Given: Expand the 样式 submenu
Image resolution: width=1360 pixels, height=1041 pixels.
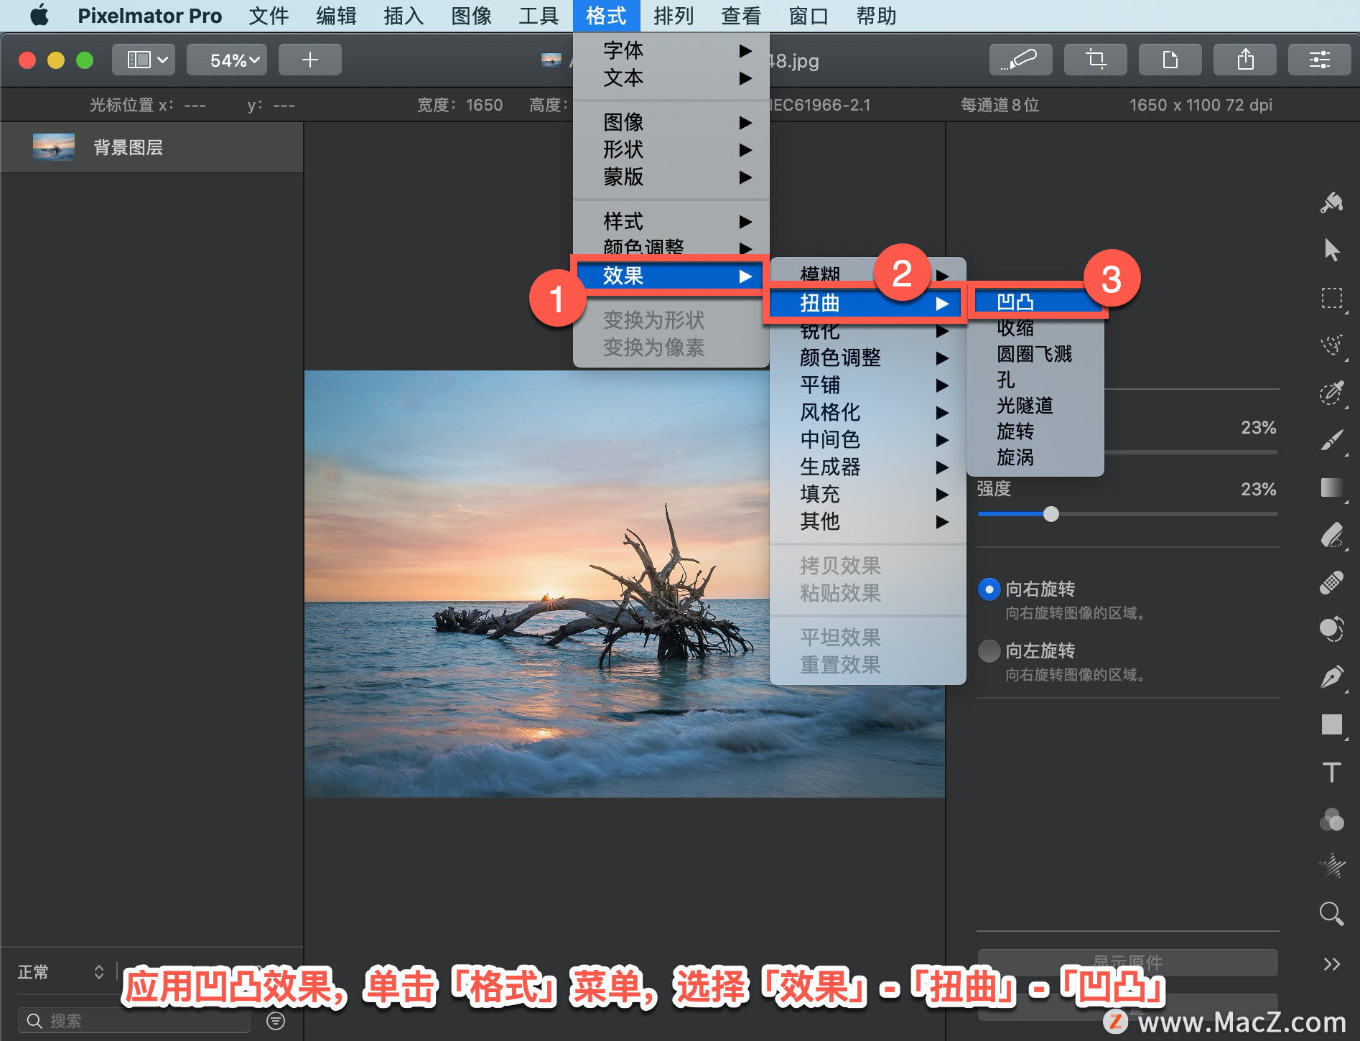Looking at the screenshot, I should click(x=671, y=221).
